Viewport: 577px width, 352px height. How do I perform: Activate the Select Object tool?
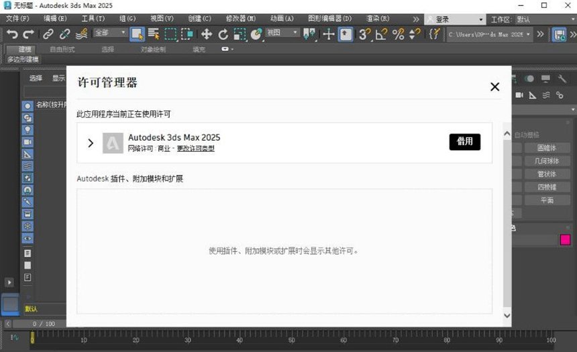pos(137,34)
